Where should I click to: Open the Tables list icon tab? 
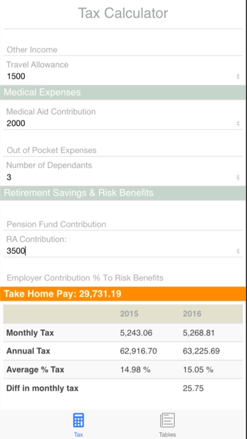coord(167,424)
